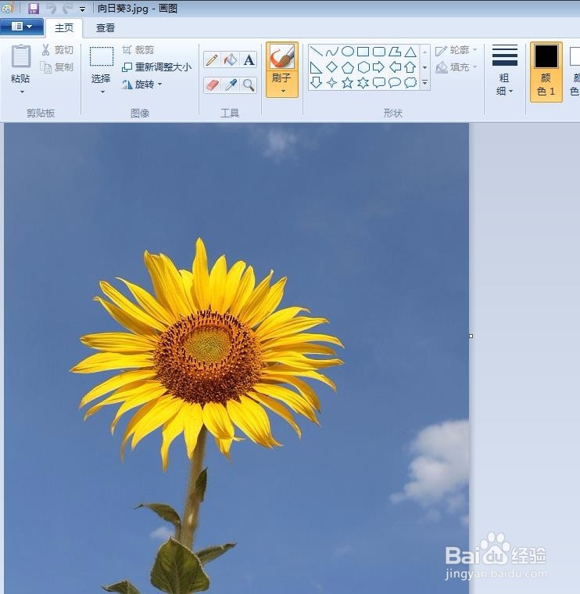Pick the Oval shape
Screen dimensions: 580x594
click(348, 51)
